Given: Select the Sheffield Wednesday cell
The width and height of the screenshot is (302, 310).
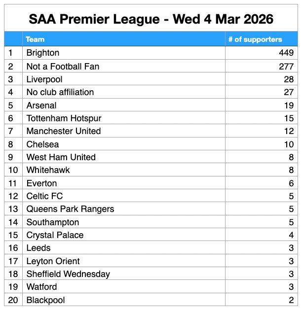Looking at the screenshot, I should click(68, 274).
